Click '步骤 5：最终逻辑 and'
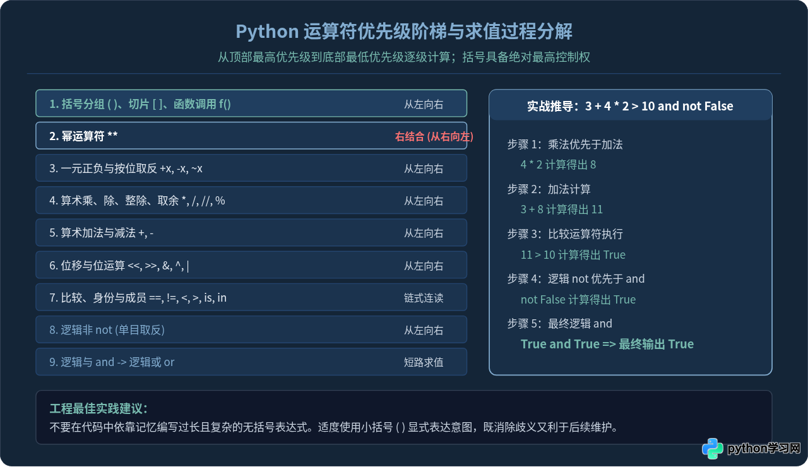 point(560,324)
